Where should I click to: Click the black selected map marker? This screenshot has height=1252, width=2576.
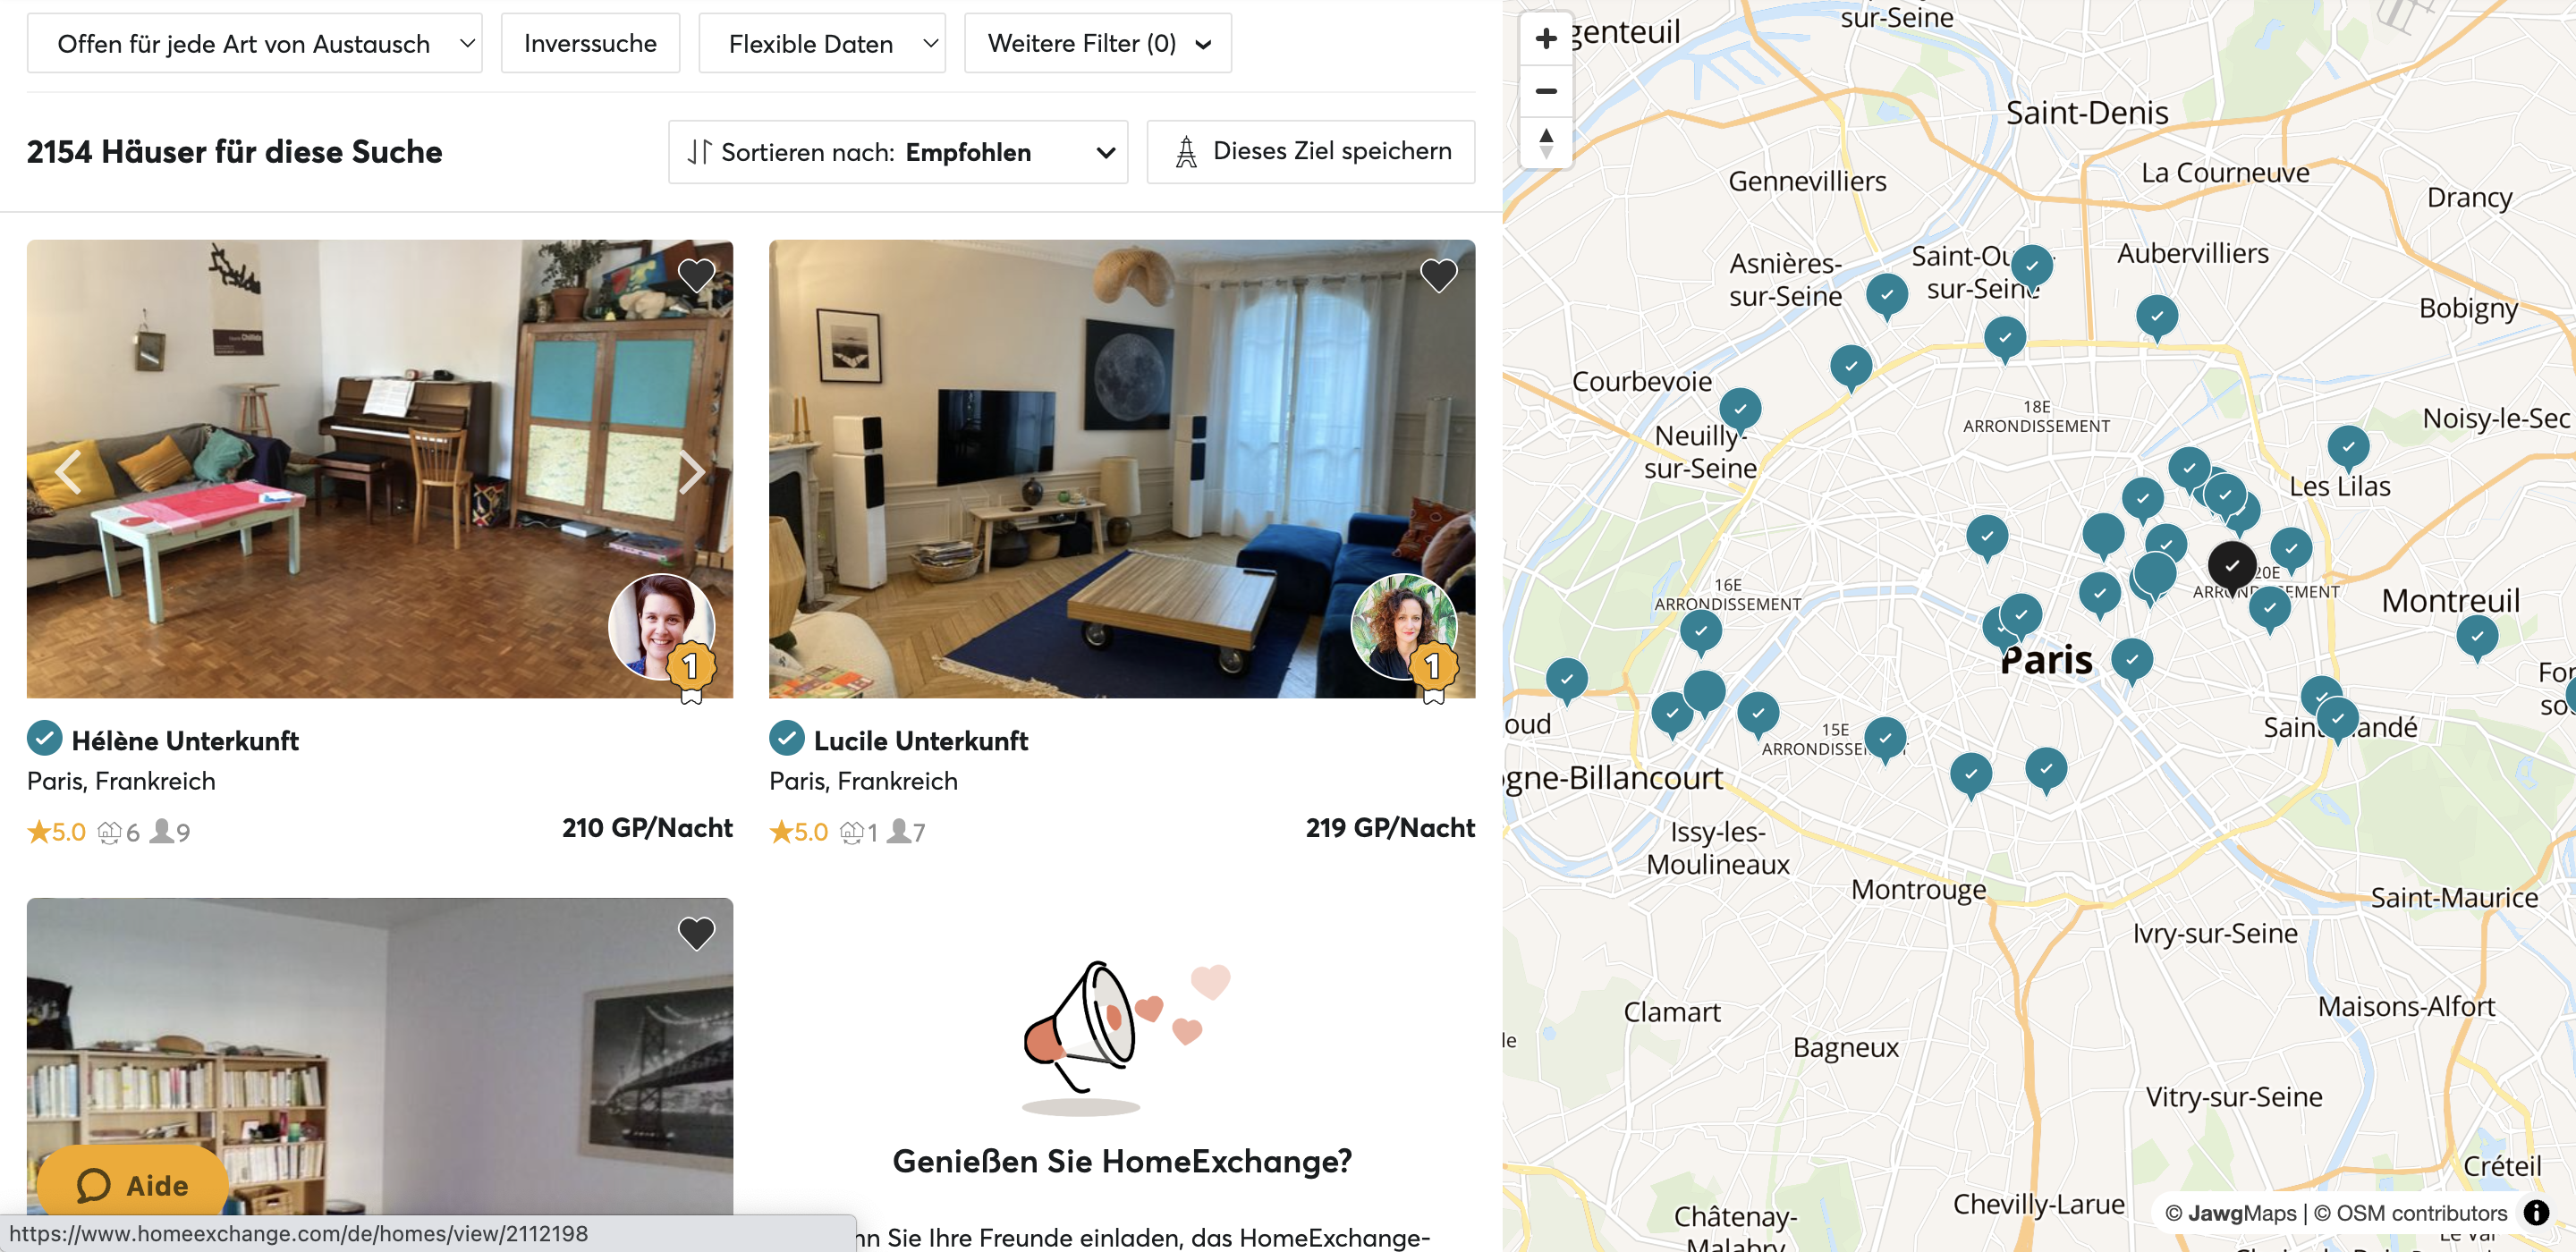[2231, 566]
